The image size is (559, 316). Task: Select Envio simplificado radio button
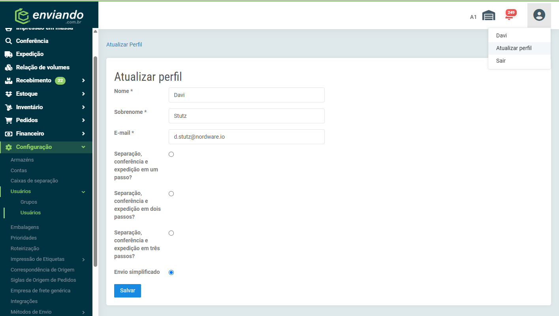click(171, 272)
